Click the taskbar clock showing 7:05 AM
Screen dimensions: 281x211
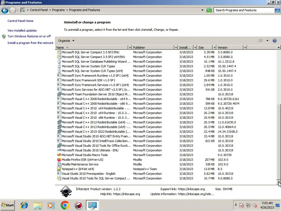[267, 205]
